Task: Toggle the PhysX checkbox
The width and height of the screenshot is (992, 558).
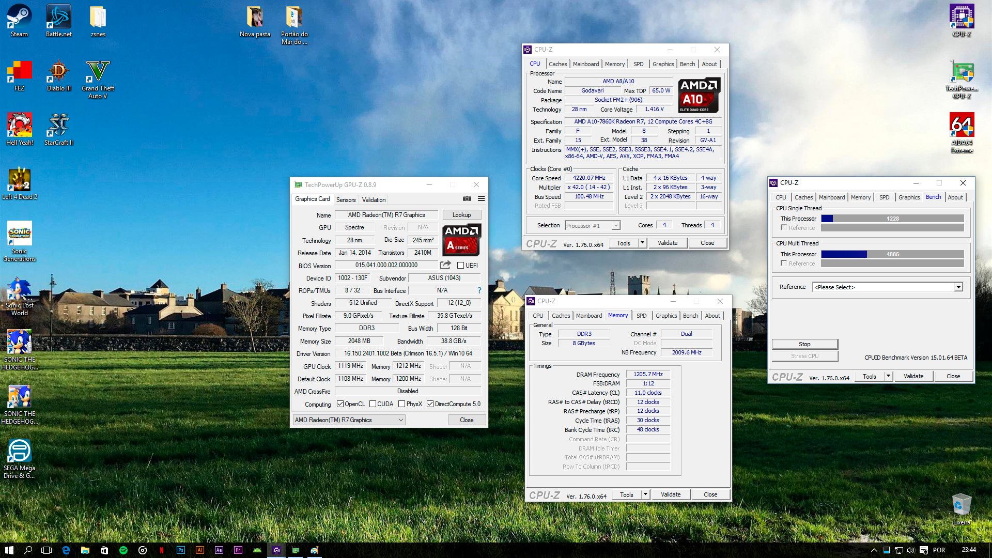Action: point(401,404)
